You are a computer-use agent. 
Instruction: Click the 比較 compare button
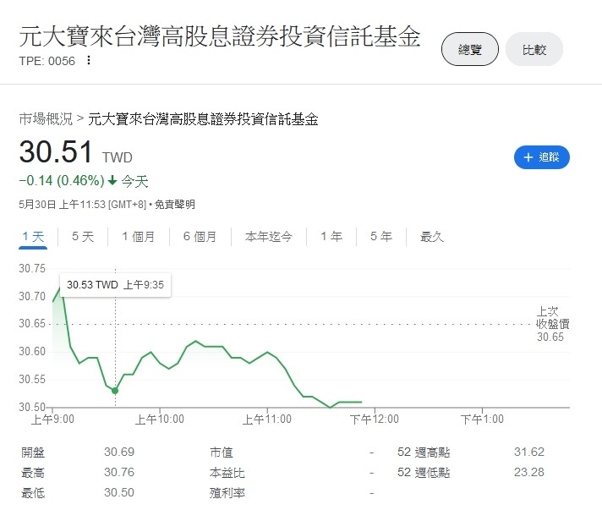[534, 49]
